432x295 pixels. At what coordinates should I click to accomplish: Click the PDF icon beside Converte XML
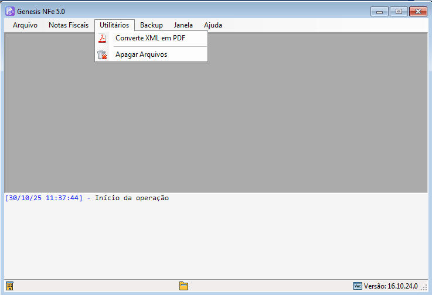tap(102, 39)
